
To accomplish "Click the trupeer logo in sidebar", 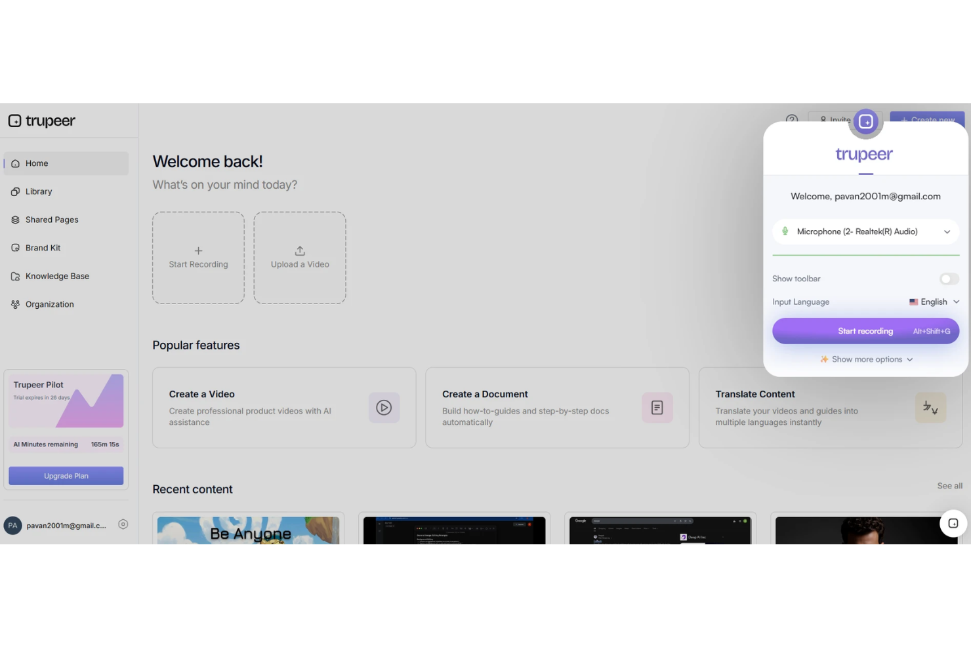I will (x=42, y=121).
